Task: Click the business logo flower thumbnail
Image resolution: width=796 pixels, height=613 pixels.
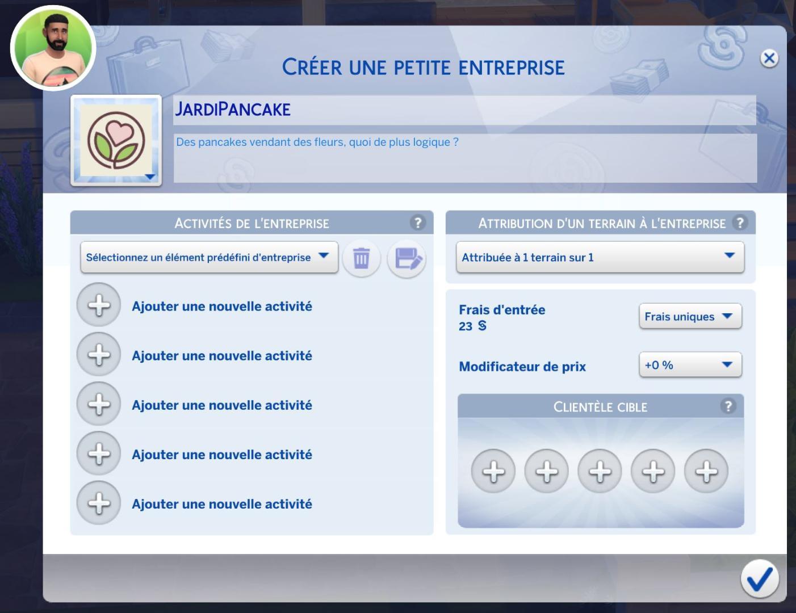Action: [x=116, y=140]
